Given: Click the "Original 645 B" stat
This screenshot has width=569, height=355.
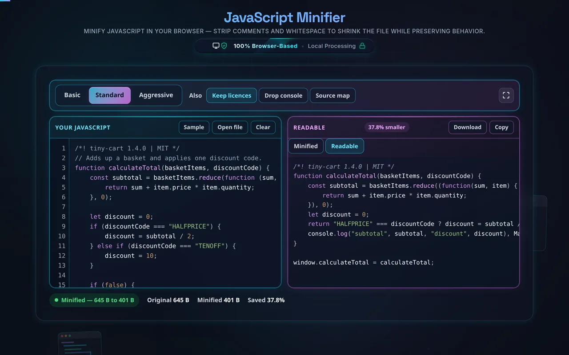Looking at the screenshot, I should click(168, 300).
